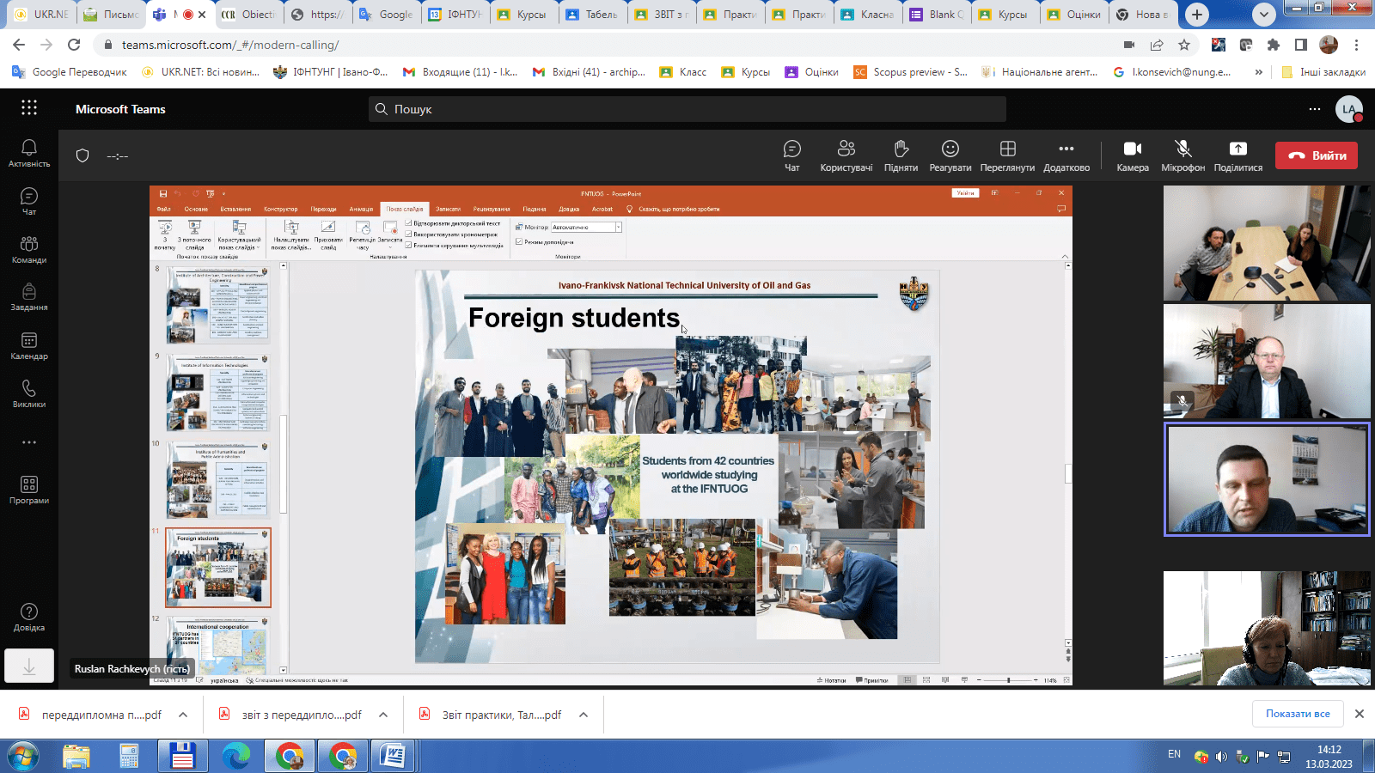Image resolution: width=1375 pixels, height=773 pixels.
Task: Open the Design (Конструктор) ribbon tab
Action: (x=281, y=209)
